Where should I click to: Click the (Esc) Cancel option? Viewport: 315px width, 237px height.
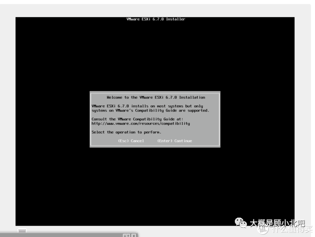(x=131, y=141)
